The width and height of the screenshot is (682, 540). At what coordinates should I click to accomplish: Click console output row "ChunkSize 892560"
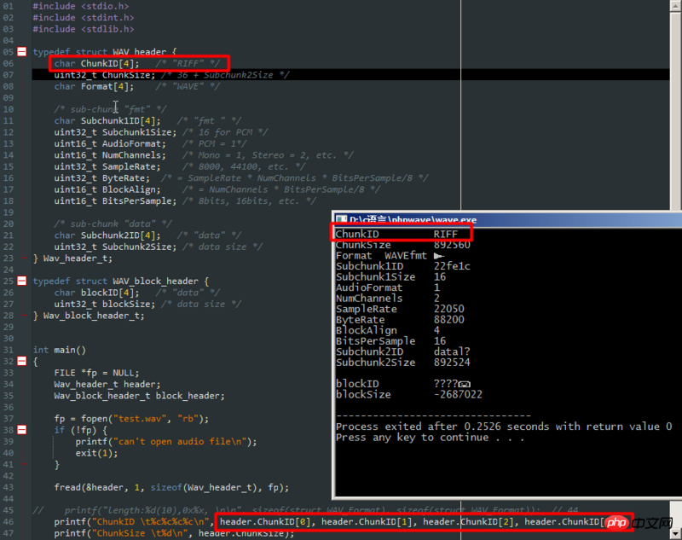402,245
